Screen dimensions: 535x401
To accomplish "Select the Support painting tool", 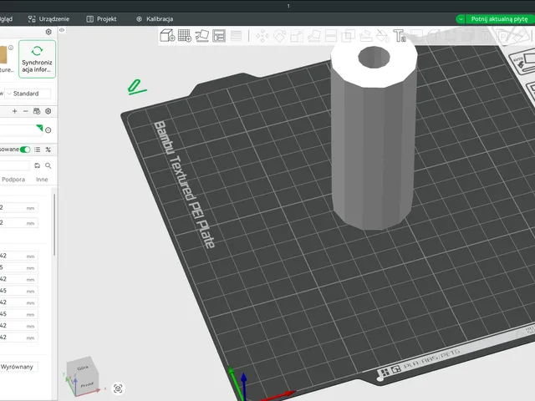I will pos(365,36).
